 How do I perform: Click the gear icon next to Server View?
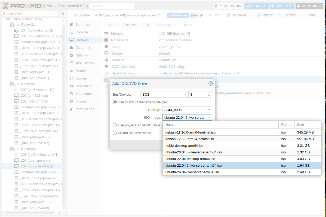click(x=63, y=13)
